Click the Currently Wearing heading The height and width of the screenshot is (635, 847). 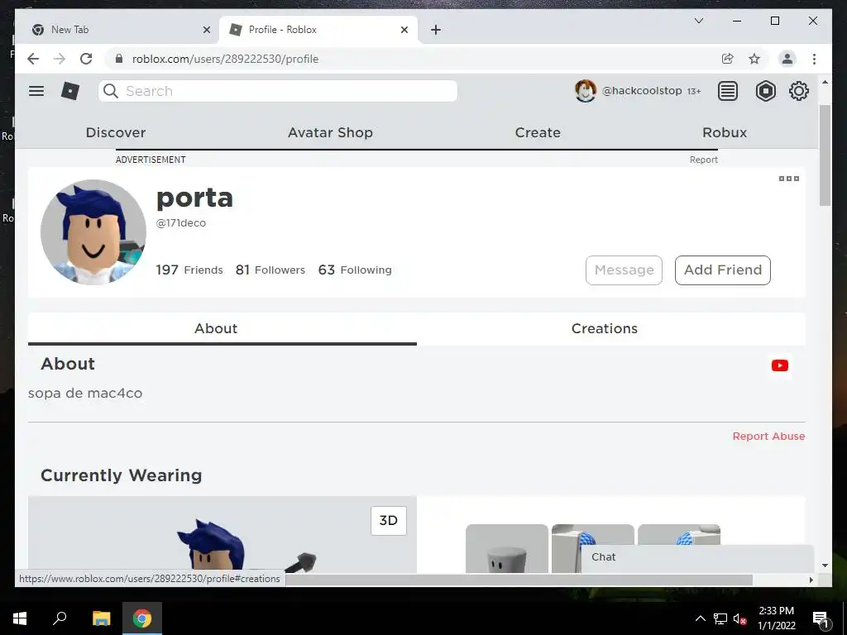coord(121,475)
